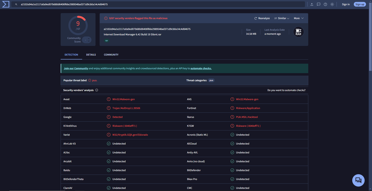Click the Trojan.MulDrop11.39506 detection text
This screenshot has width=372, height=191.
tap(126, 108)
